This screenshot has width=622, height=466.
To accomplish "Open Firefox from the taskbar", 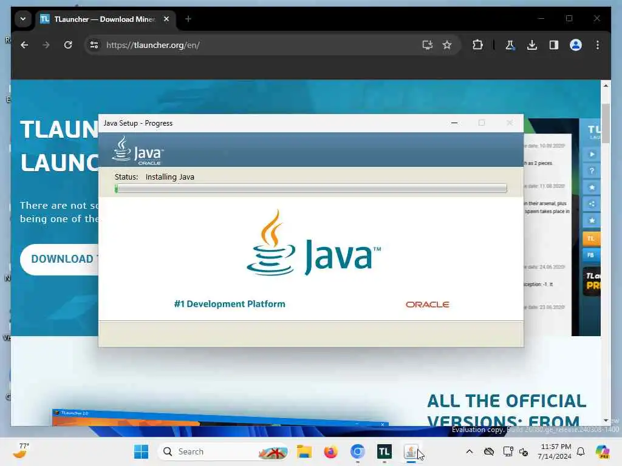I will click(330, 451).
